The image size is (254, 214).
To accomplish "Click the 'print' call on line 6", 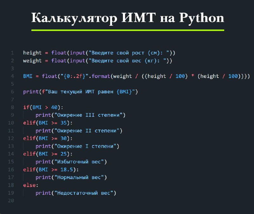I will 31,92.
